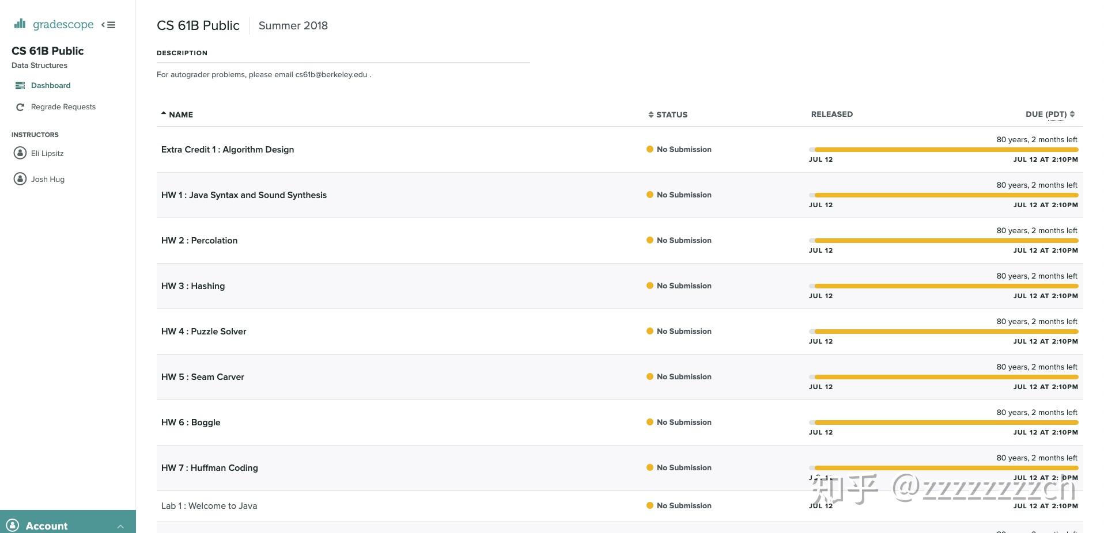Sort assignments by Due date column
The width and height of the screenshot is (1104, 533).
pyautogui.click(x=1050, y=114)
